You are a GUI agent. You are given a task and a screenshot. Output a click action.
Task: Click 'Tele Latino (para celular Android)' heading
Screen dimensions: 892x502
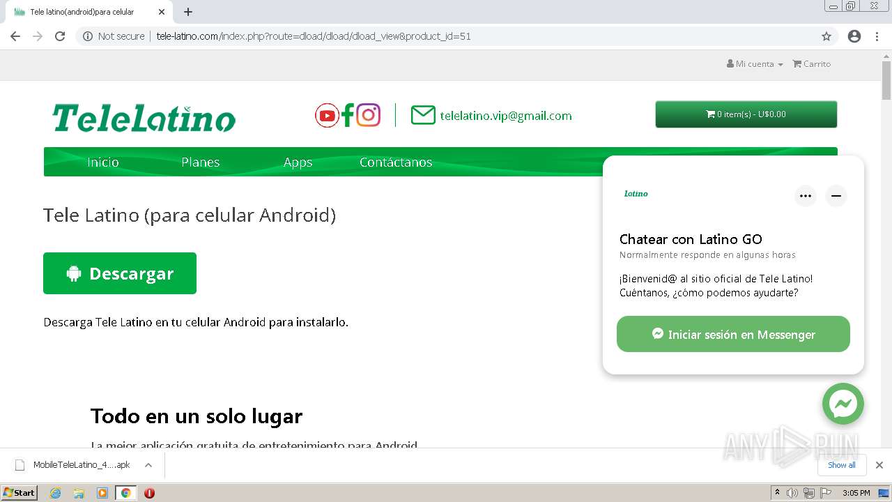coord(190,215)
